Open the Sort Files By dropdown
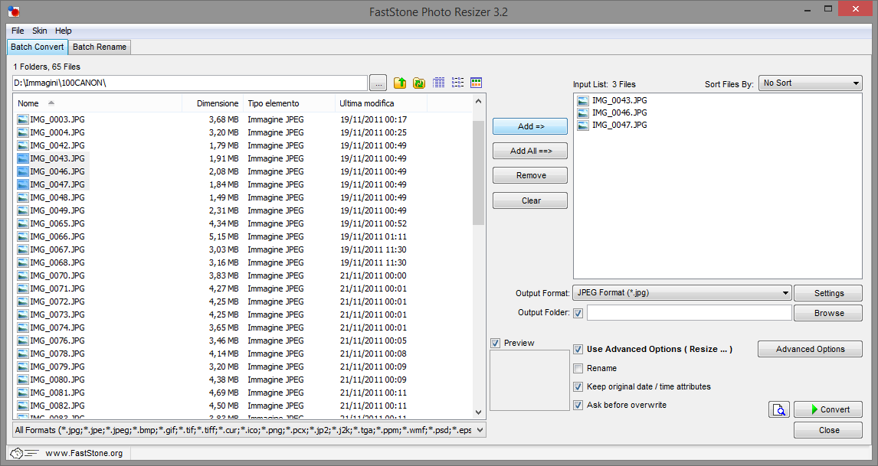This screenshot has width=878, height=466. [x=811, y=83]
